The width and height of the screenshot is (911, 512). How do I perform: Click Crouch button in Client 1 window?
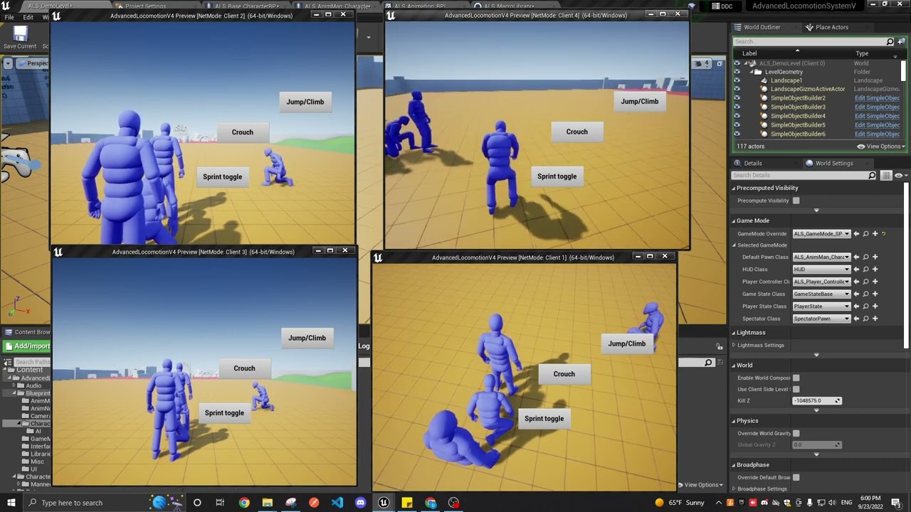[564, 374]
